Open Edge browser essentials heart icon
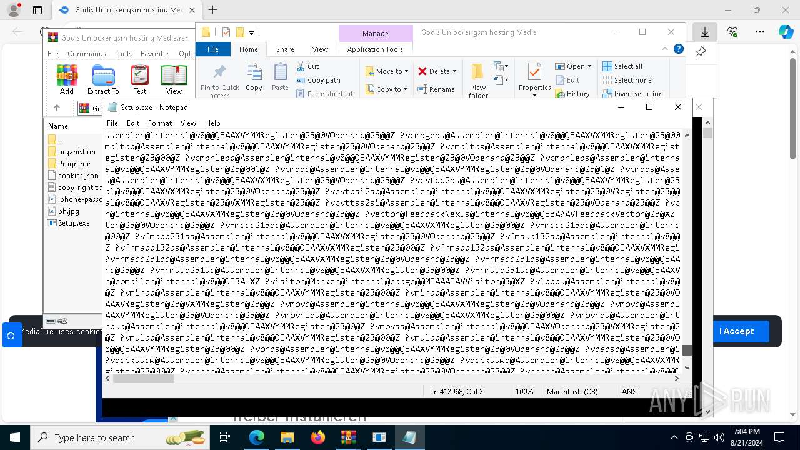 click(x=732, y=32)
